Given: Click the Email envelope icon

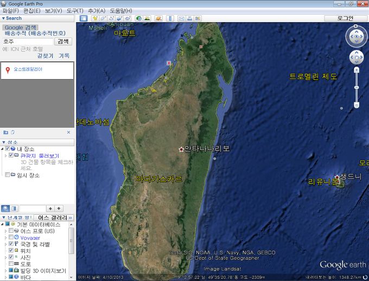Looking at the screenshot, I should click(x=181, y=18).
